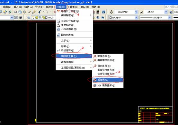Expand the 符号(S) submenu

(x=74, y=46)
